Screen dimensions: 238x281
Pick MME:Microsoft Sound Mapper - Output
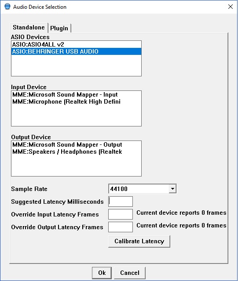tap(76, 144)
